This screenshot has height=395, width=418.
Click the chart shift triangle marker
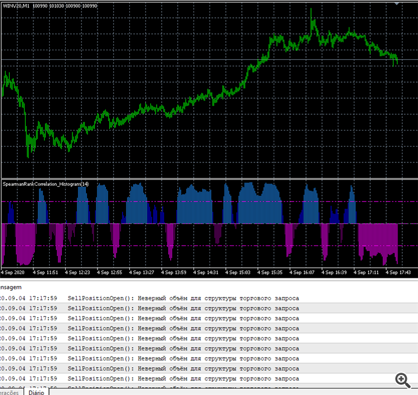397,4
